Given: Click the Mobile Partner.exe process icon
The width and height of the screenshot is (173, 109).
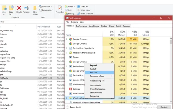Looking at the screenshot, I should coord(71,53).
